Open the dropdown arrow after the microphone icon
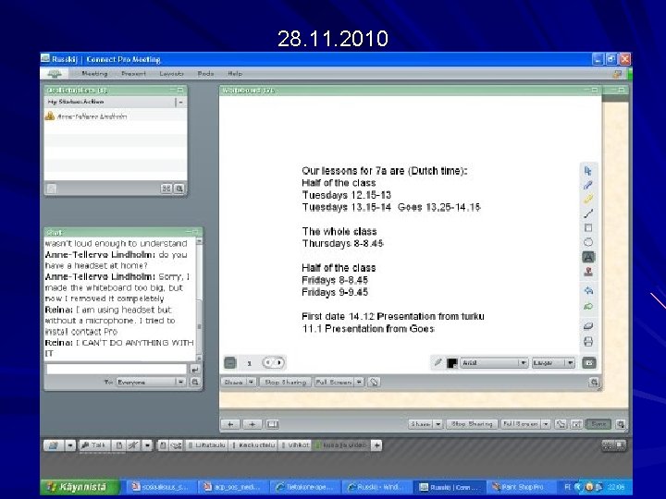 [x=147, y=445]
